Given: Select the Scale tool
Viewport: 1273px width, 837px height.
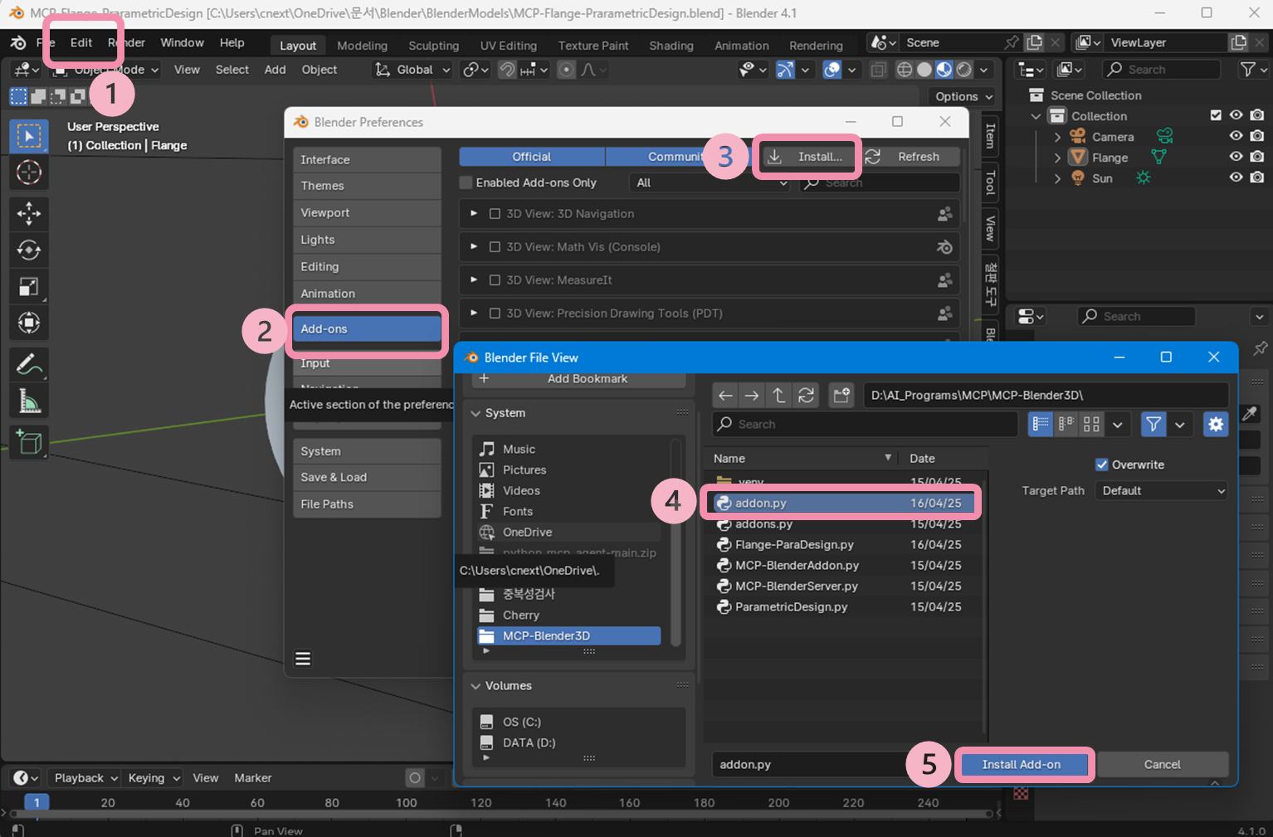Looking at the screenshot, I should click(x=29, y=286).
